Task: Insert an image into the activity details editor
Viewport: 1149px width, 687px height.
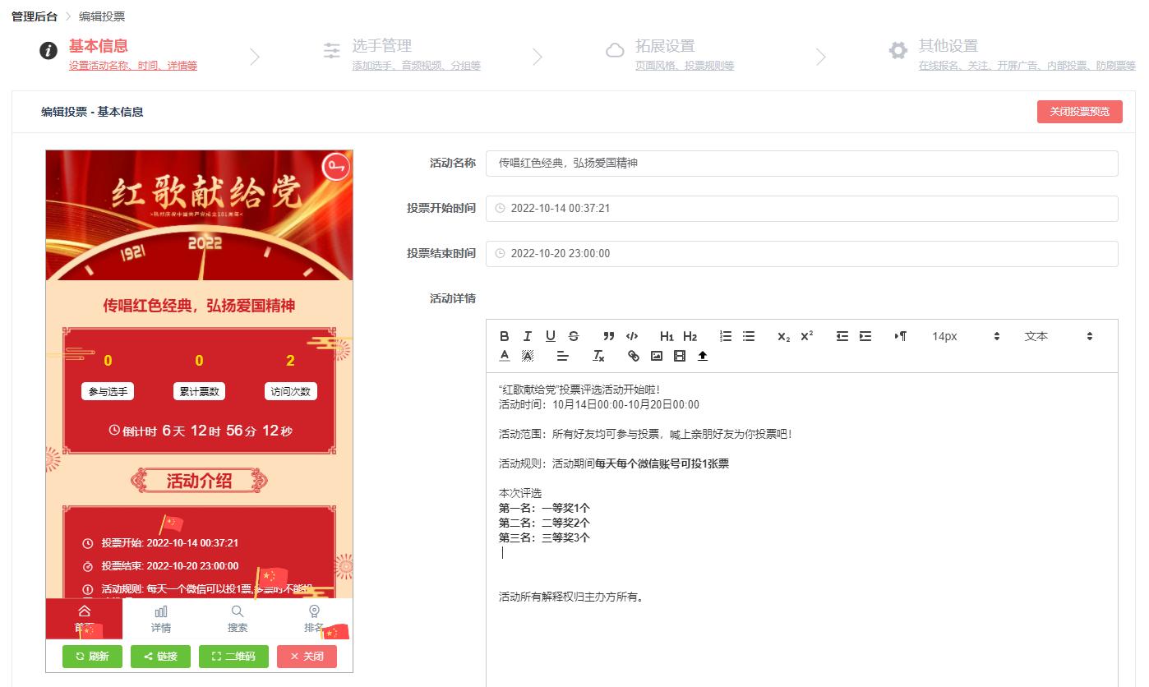Action: point(656,355)
